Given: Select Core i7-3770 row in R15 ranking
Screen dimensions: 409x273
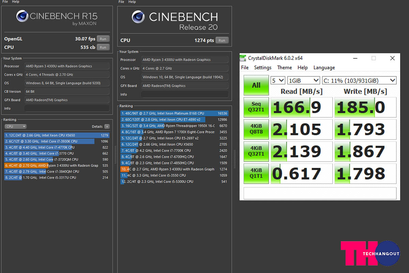Looking at the screenshot, I should tap(57, 153).
